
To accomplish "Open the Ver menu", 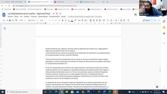I will click(x=21, y=16).
